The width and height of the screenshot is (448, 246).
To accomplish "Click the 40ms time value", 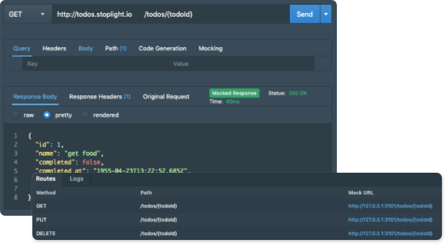I will (232, 101).
